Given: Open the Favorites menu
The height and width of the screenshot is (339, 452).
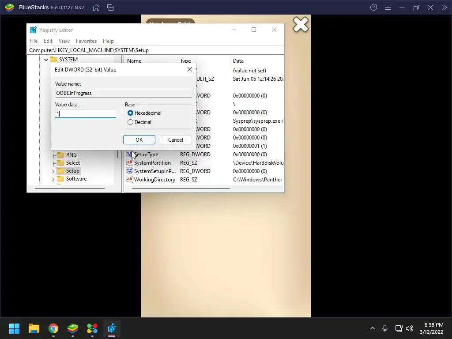Looking at the screenshot, I should (x=86, y=41).
